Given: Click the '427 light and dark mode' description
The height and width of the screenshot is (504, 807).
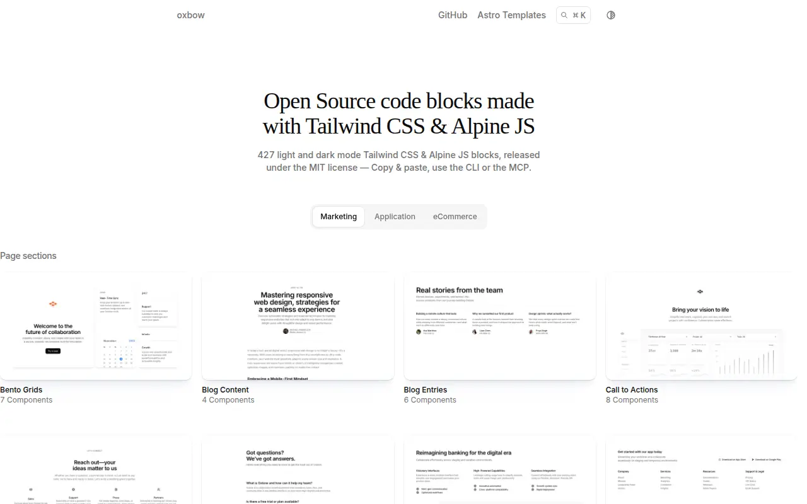Looking at the screenshot, I should [x=398, y=161].
